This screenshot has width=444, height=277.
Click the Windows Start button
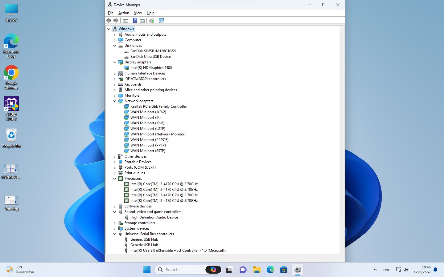coord(147,270)
